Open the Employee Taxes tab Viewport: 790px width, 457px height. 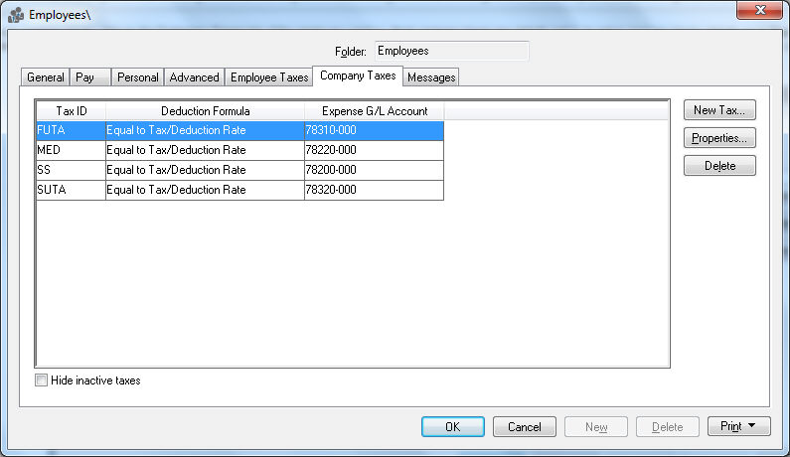click(269, 77)
